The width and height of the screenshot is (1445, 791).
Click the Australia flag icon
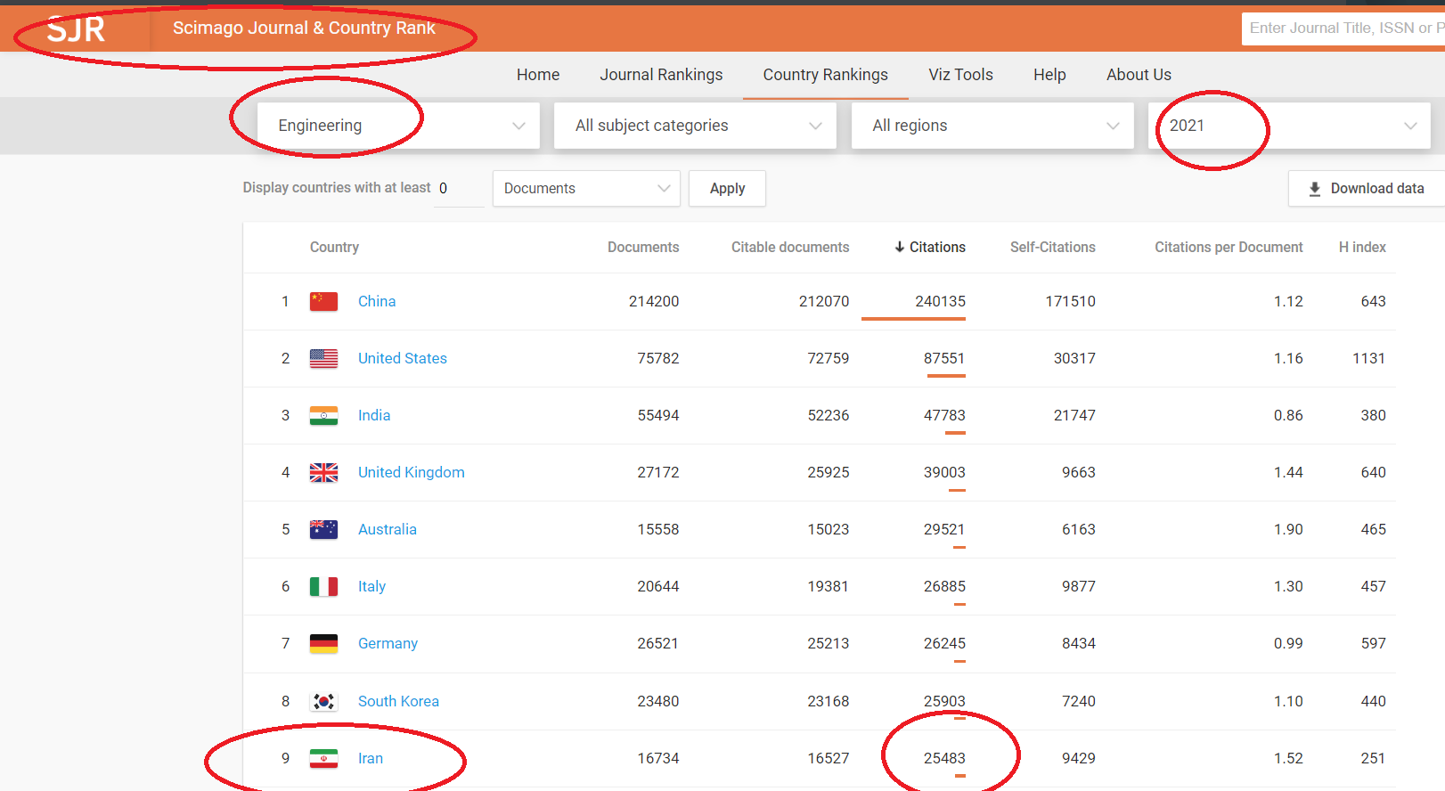click(x=323, y=529)
